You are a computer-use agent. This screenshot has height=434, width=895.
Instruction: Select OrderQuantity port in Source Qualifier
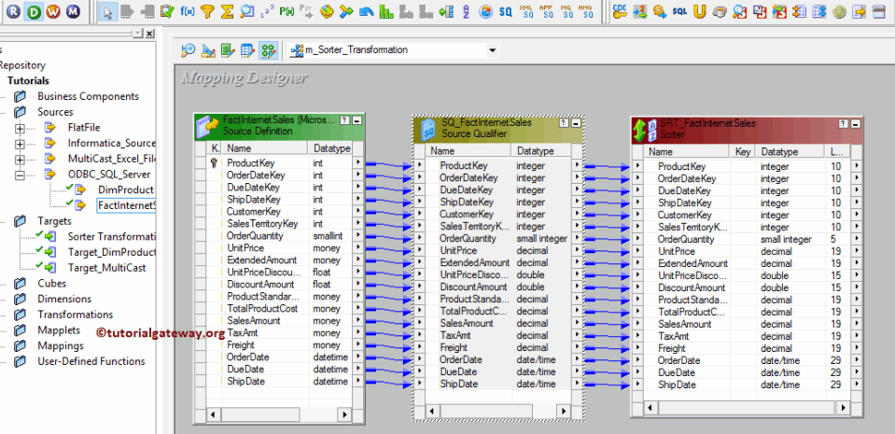[468, 239]
